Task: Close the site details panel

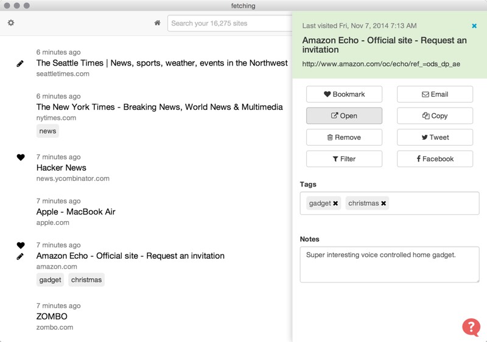Action: (474, 26)
